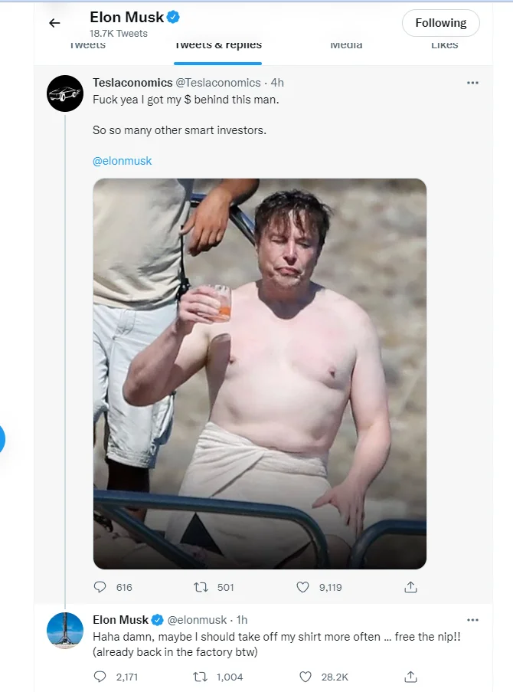Like Elon Musk's reply tweet
The image size is (513, 692).
pos(305,677)
